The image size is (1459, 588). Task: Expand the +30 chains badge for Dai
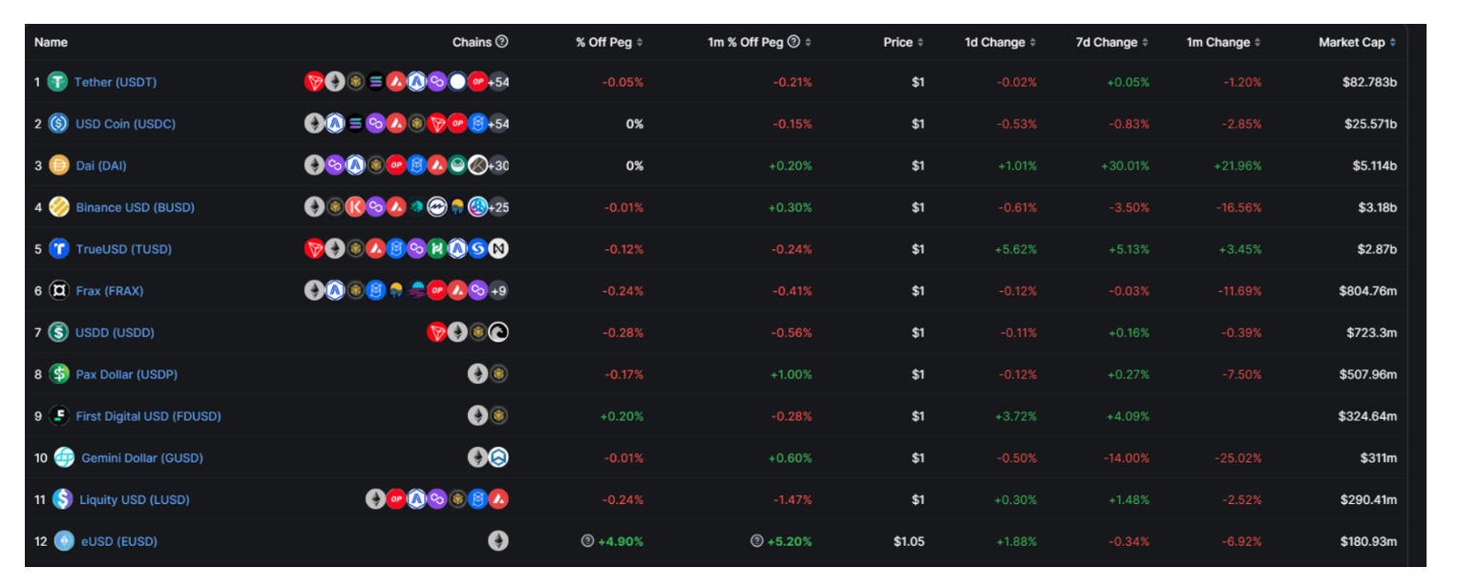tap(498, 166)
